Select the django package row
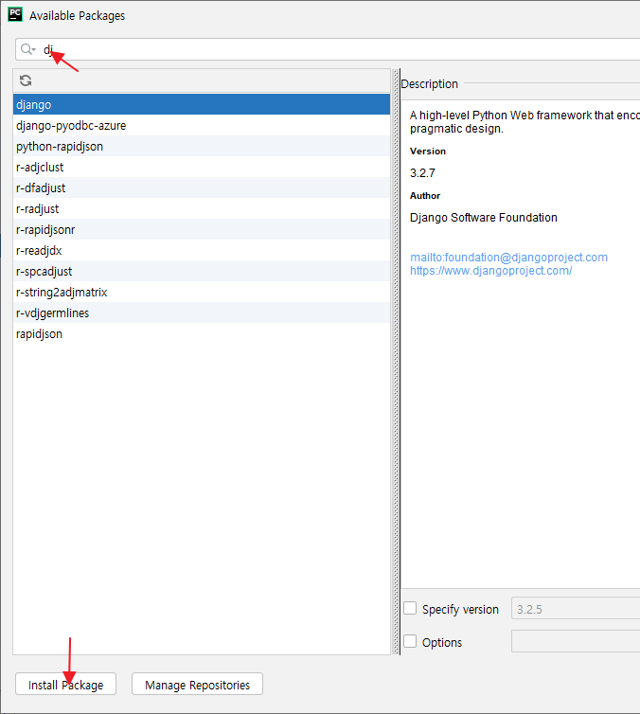640x714 pixels. pyautogui.click(x=202, y=104)
